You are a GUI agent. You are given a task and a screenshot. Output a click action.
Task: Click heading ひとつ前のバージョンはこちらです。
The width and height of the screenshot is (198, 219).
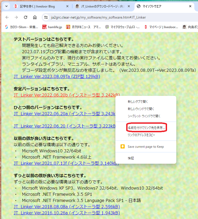(48, 108)
